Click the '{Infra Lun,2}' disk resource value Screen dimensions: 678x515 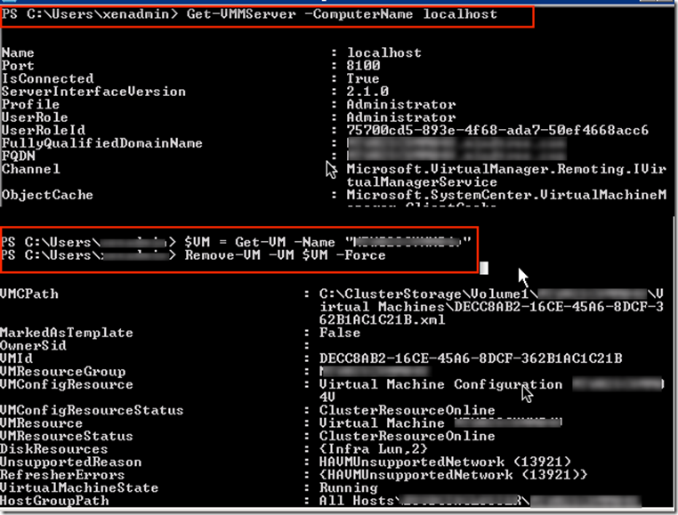click(374, 449)
